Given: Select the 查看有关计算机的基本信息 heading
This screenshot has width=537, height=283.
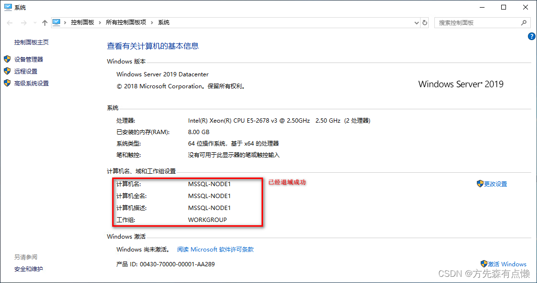Looking at the screenshot, I should [x=153, y=46].
